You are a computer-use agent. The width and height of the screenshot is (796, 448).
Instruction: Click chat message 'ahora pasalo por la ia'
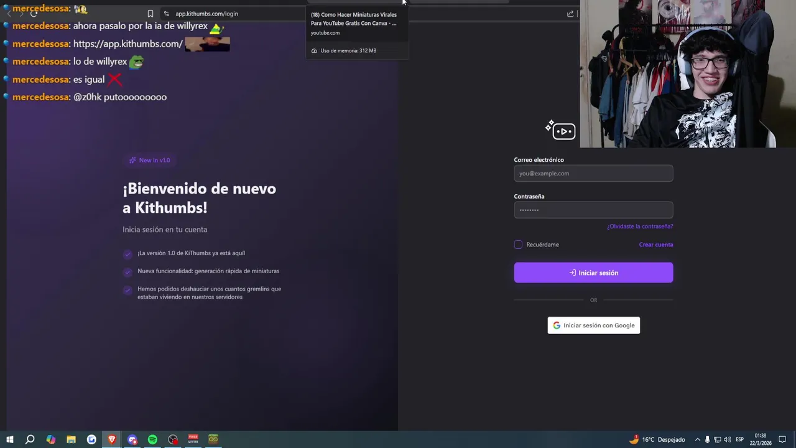click(141, 26)
